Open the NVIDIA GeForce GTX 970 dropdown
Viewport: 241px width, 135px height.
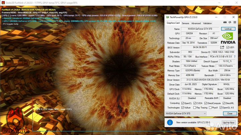[186, 114]
